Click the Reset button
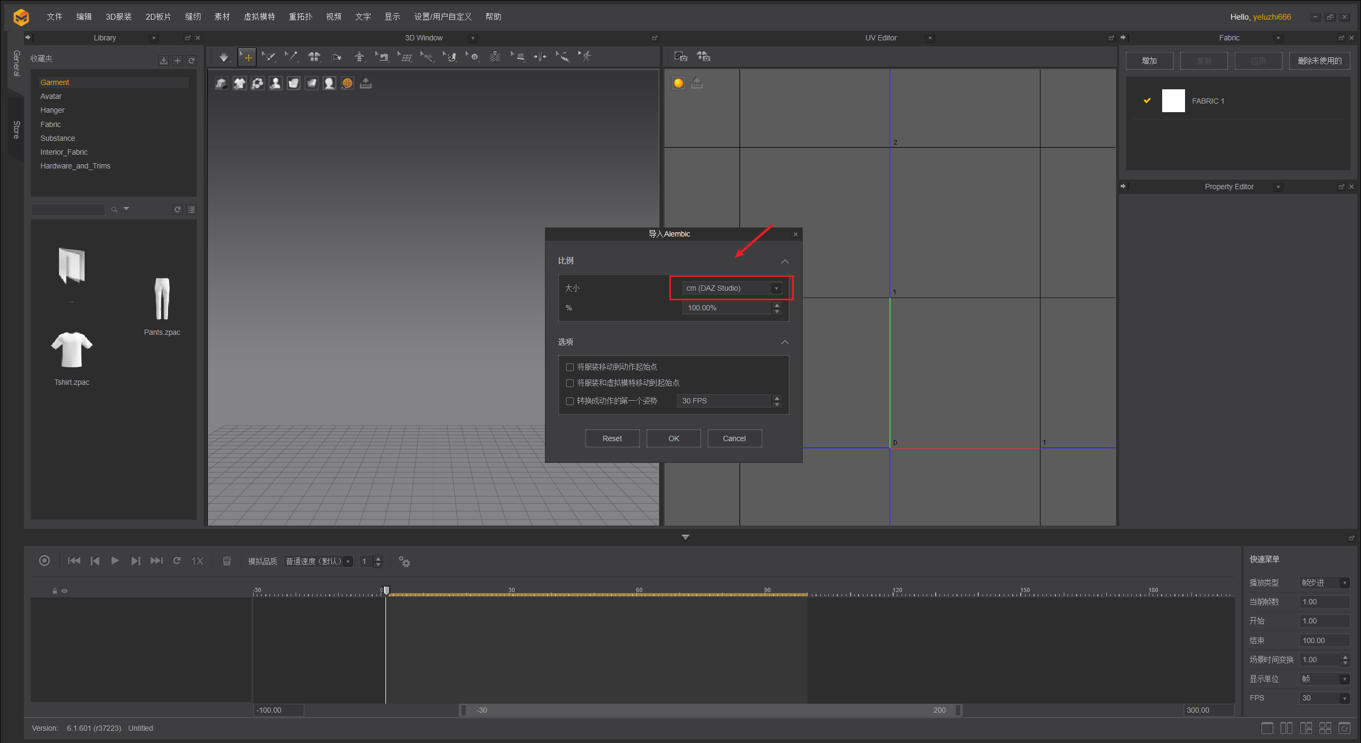 (x=612, y=438)
